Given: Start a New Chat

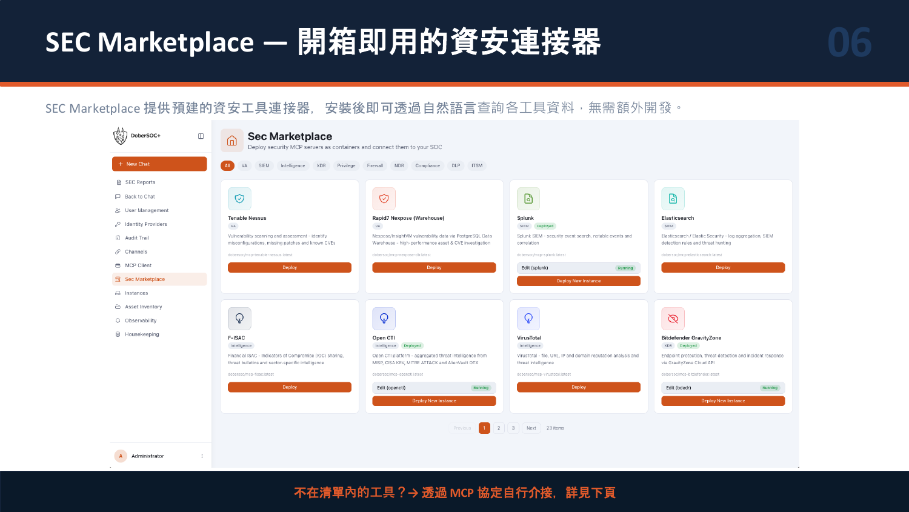Looking at the screenshot, I should coord(159,164).
